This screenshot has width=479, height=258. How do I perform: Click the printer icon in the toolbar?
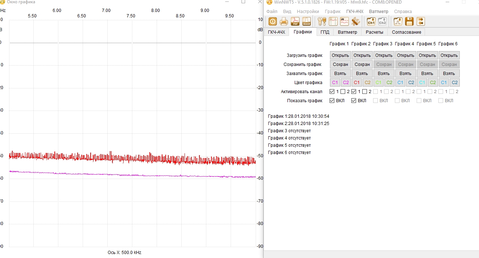[x=284, y=21]
